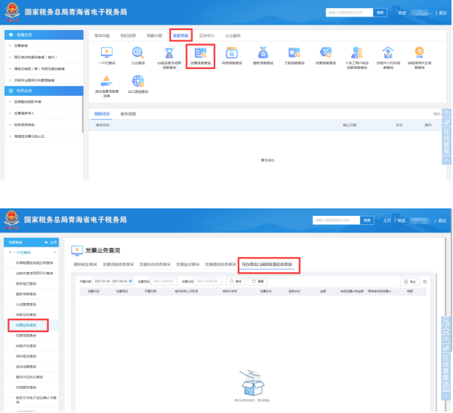Click the 导出 export button
Image resolution: width=453 pixels, height=413 pixels.
pyautogui.click(x=409, y=280)
